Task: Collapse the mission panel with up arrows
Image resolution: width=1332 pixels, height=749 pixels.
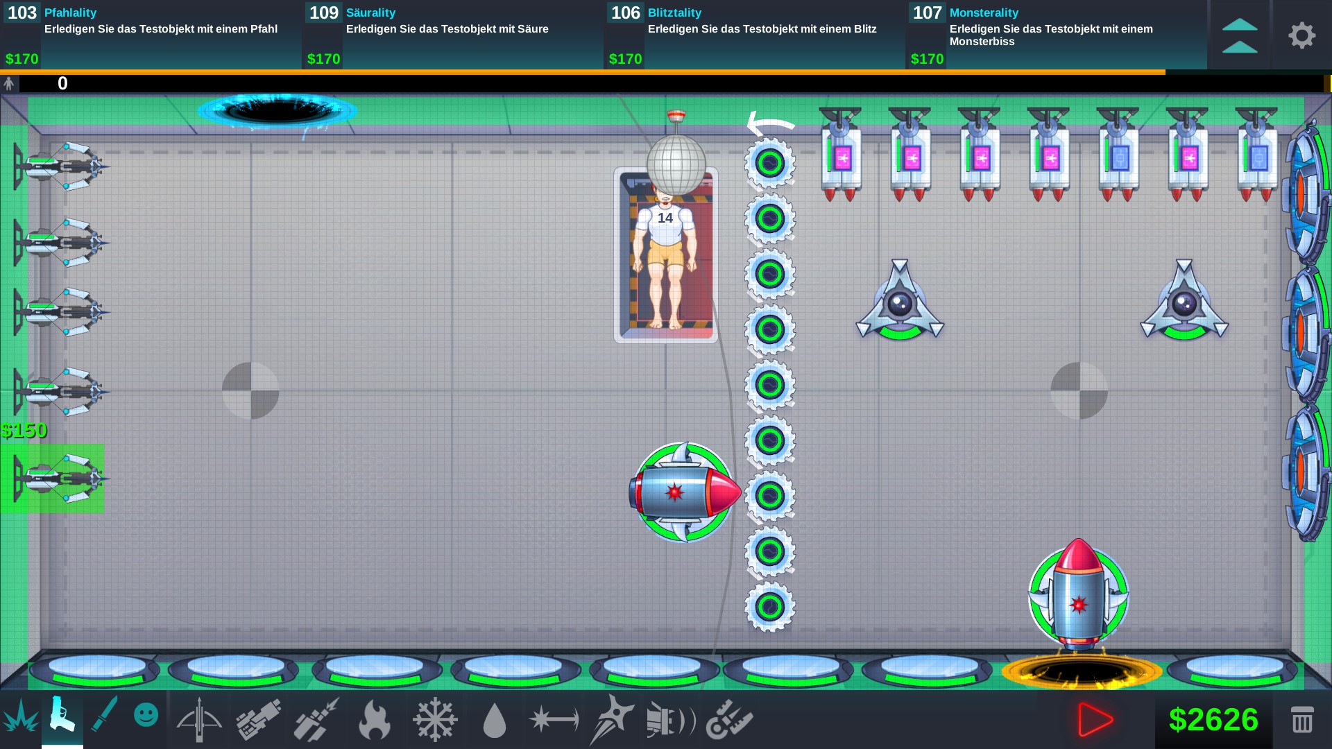Action: [x=1239, y=35]
